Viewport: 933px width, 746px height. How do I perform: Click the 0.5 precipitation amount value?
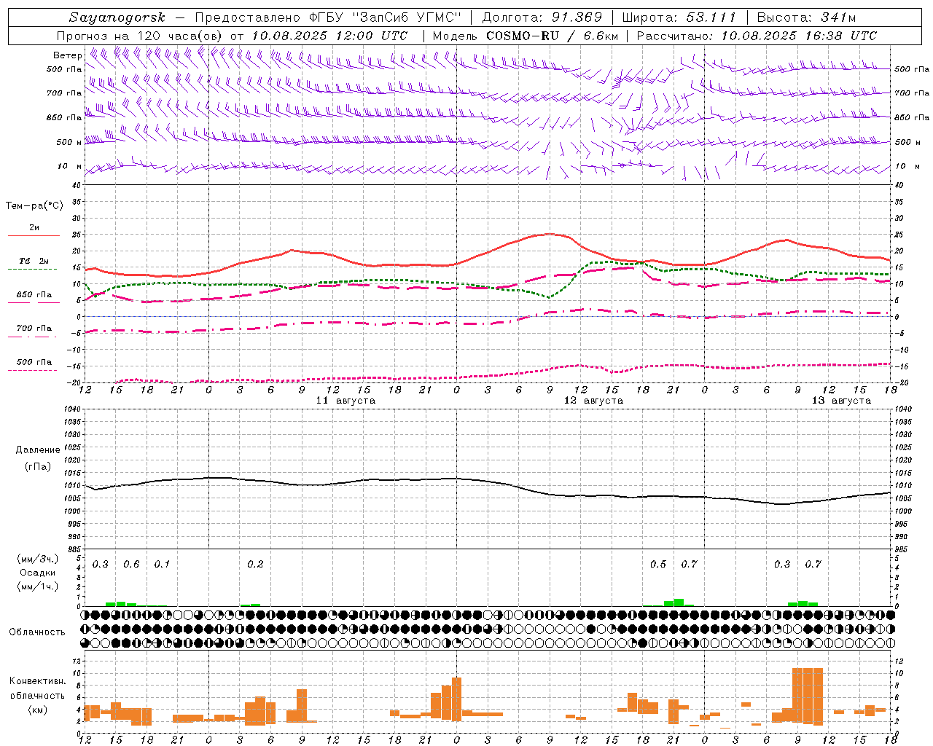point(658,565)
